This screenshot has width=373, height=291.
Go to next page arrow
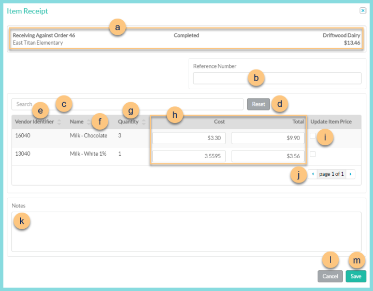(350, 174)
